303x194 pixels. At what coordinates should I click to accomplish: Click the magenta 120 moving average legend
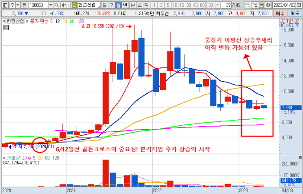point(81,22)
